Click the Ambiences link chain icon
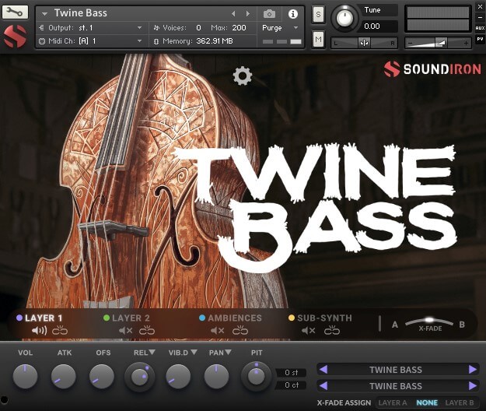Viewport: 486px width, 411px height. 240,331
